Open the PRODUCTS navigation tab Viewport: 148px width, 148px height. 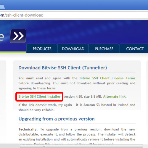pyautogui.click(x=42, y=49)
